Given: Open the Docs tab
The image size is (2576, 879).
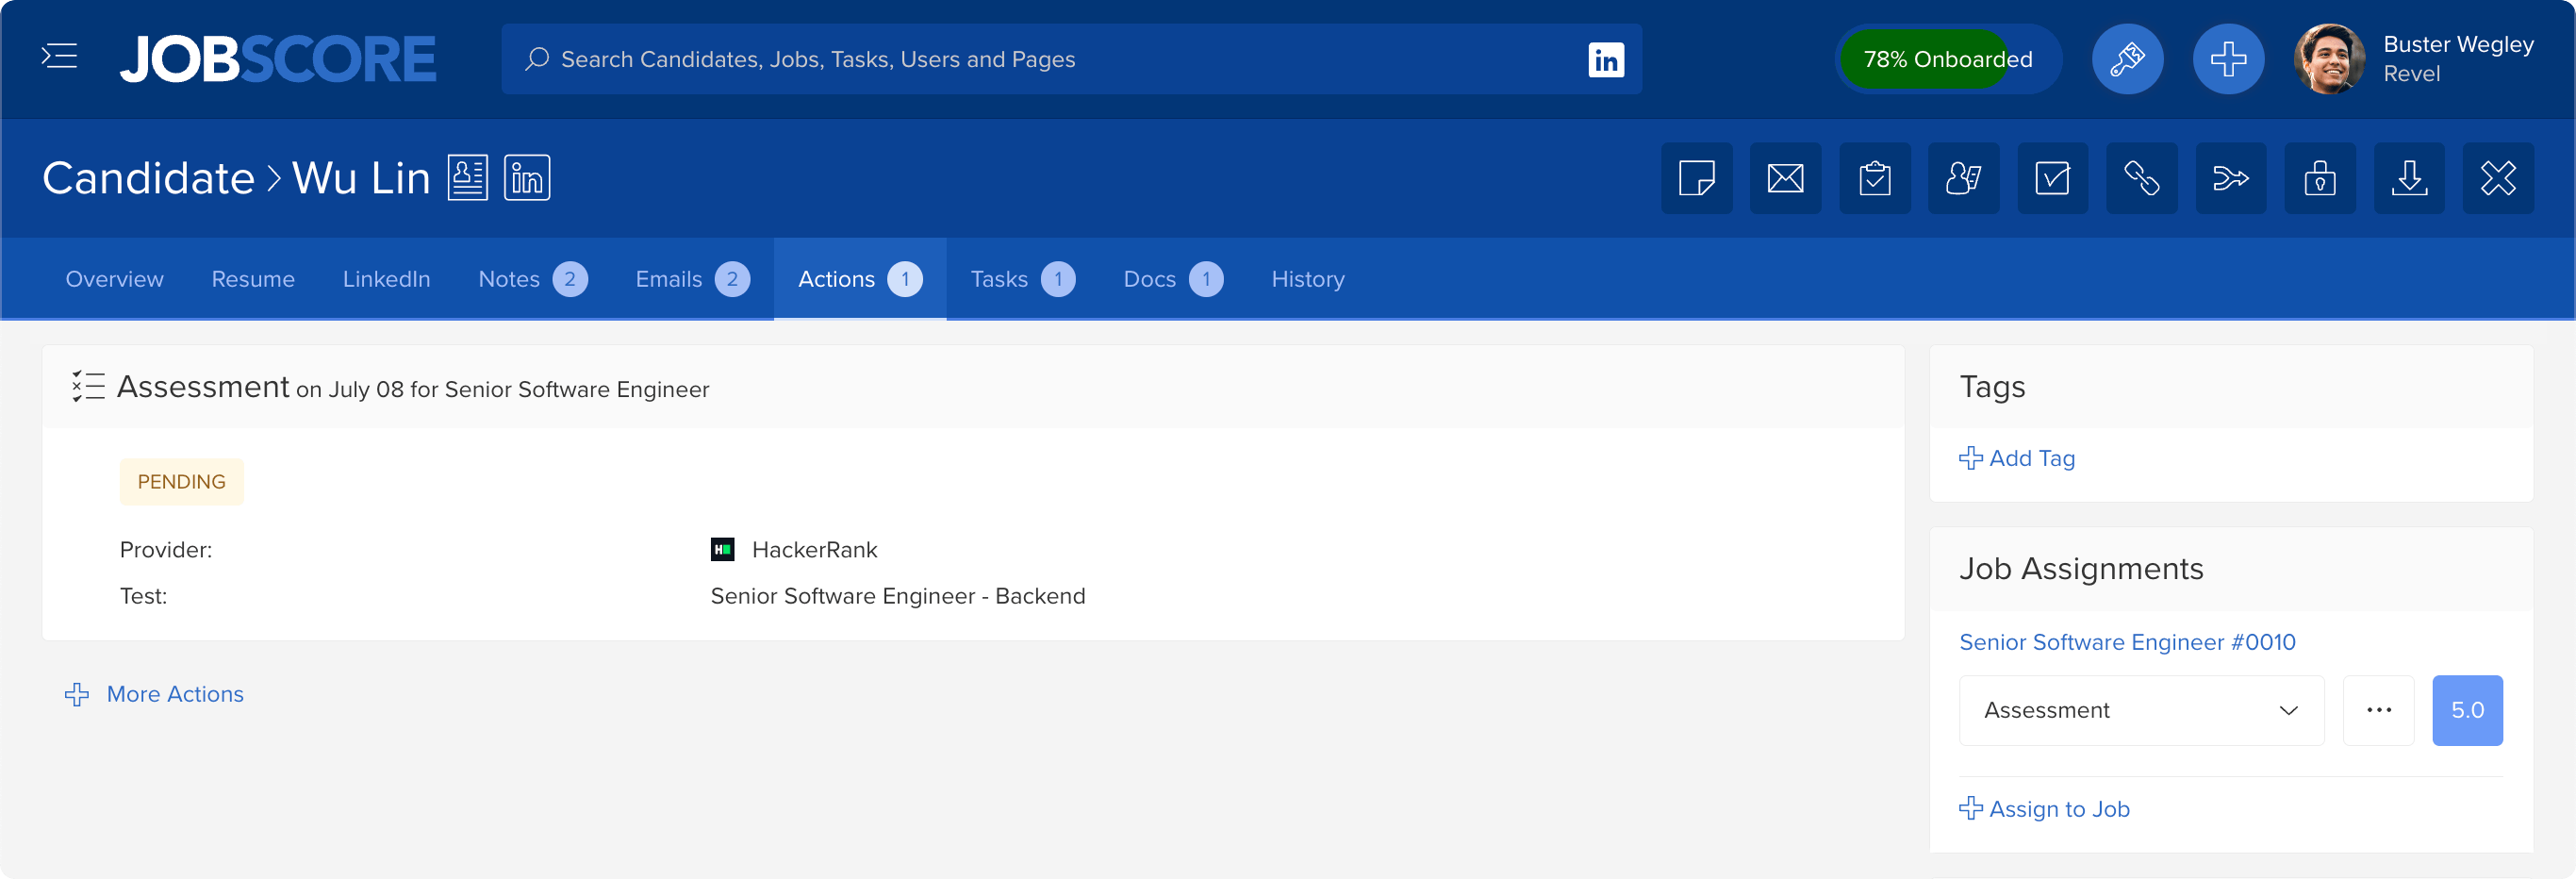Looking at the screenshot, I should (1173, 279).
